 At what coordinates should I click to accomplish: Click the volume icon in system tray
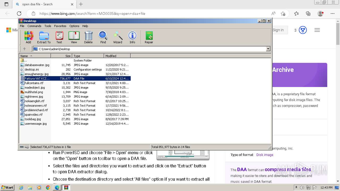(302, 188)
